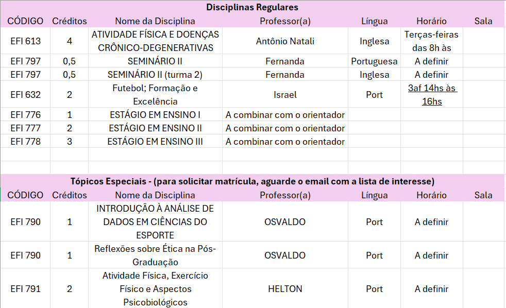Click the "EFI 632" code cell

(25, 95)
